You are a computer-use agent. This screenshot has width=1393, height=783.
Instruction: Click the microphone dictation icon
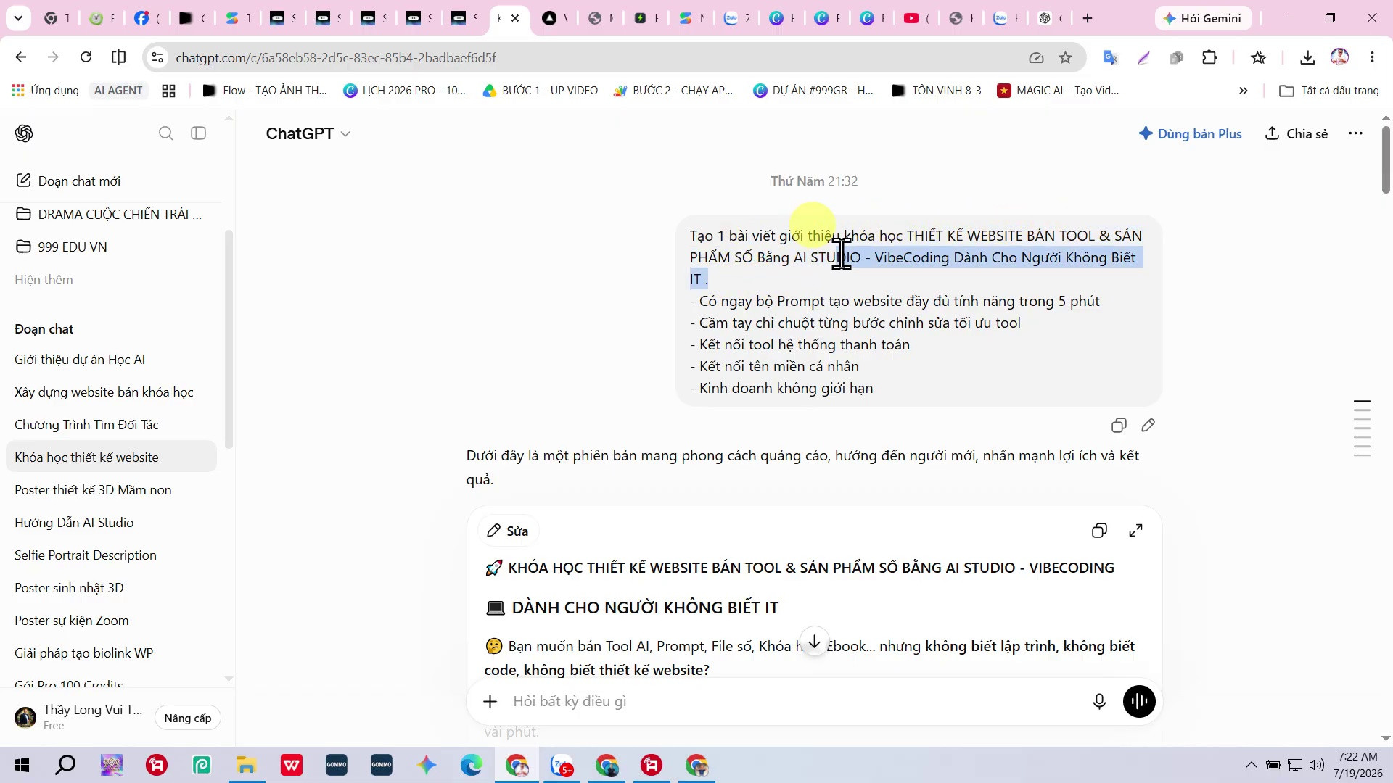pos(1099,701)
